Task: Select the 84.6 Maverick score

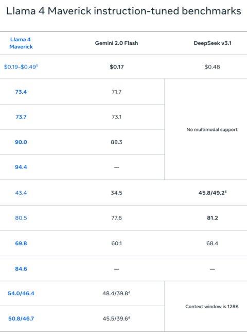Action: (x=21, y=269)
